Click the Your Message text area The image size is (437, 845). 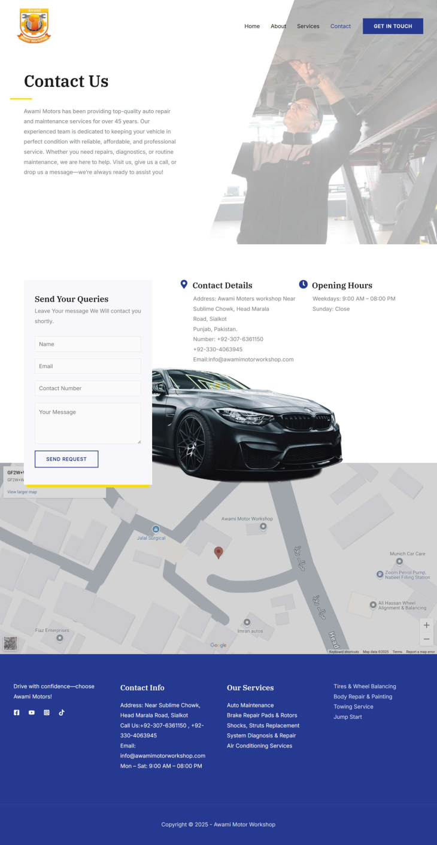pos(88,423)
